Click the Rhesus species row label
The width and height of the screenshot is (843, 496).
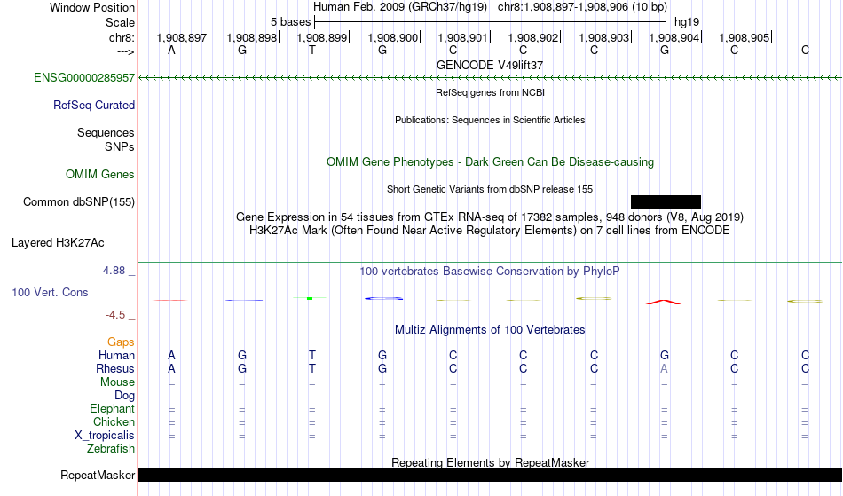point(115,369)
